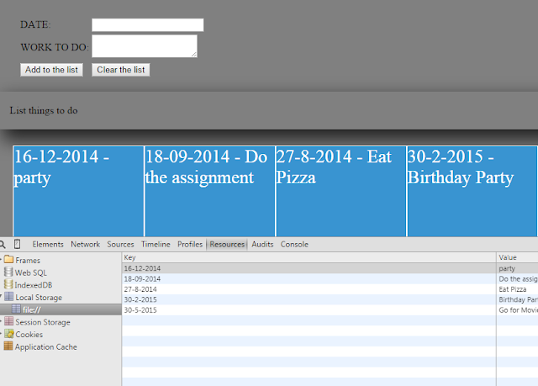Select the 16-12-2014 key row

[x=309, y=268]
